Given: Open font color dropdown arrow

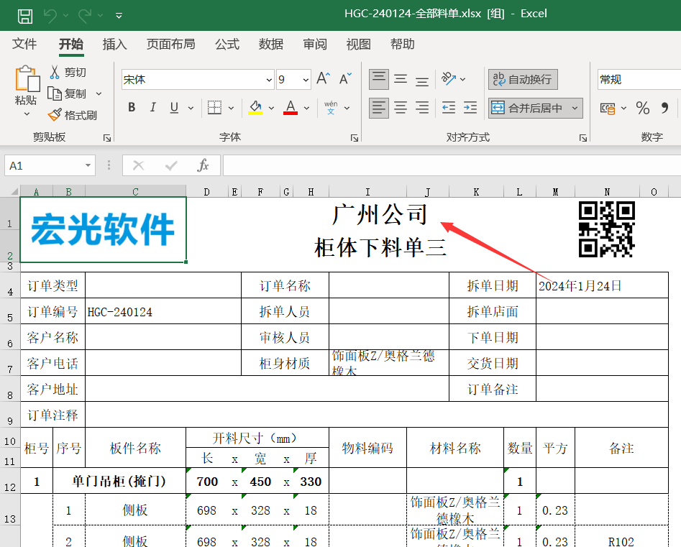Looking at the screenshot, I should 306,108.
